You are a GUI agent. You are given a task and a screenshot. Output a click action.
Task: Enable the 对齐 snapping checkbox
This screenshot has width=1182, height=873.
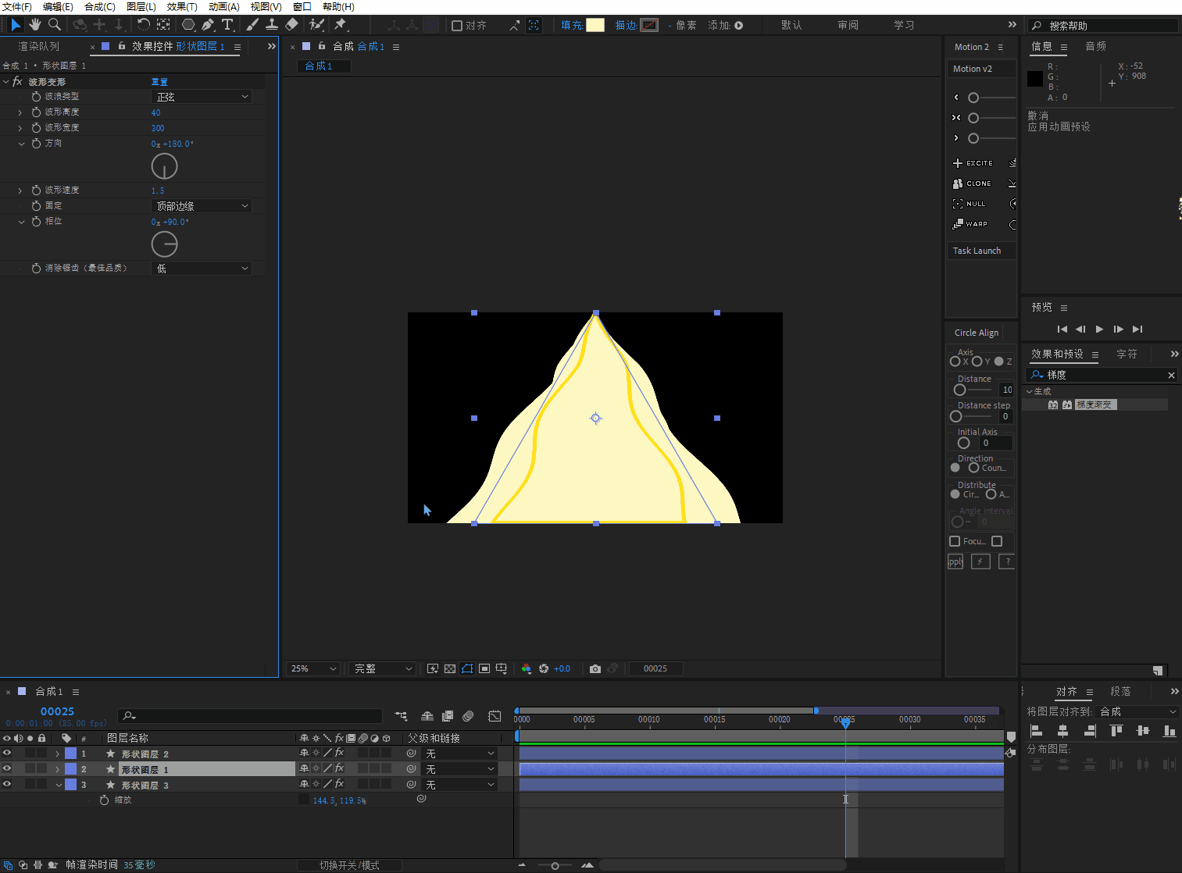point(457,26)
